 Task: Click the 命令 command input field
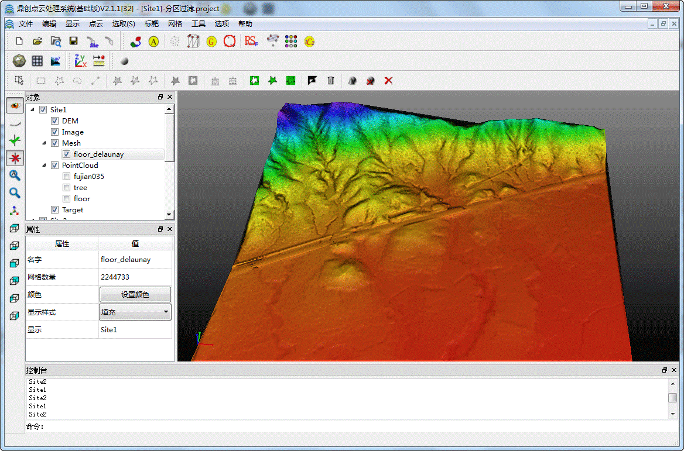coord(351,427)
